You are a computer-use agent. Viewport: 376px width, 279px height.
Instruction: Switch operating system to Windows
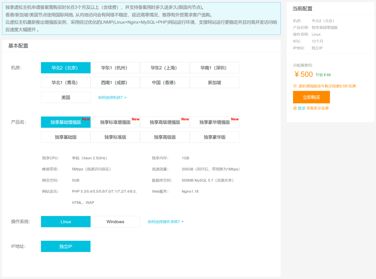click(x=115, y=221)
